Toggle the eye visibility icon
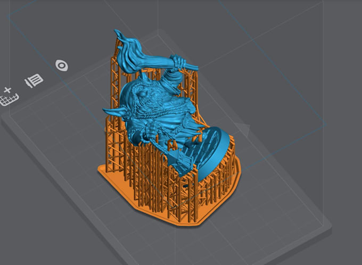362x265 pixels. [62, 65]
